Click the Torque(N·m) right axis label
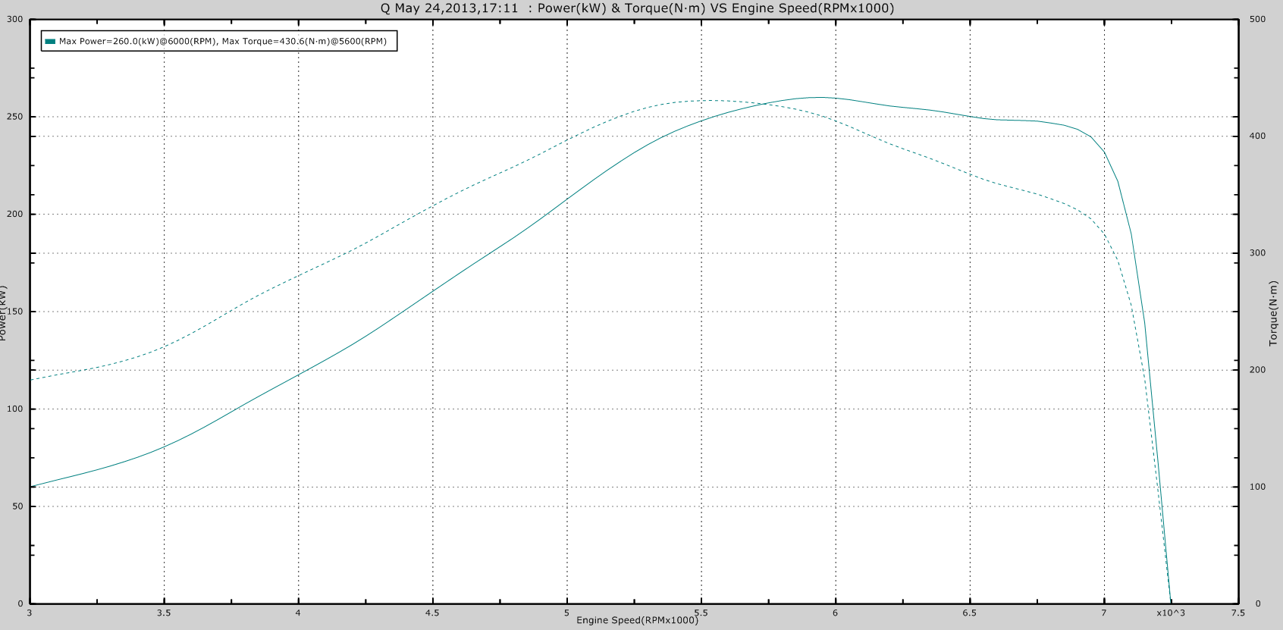The width and height of the screenshot is (1283, 630). [x=1273, y=313]
